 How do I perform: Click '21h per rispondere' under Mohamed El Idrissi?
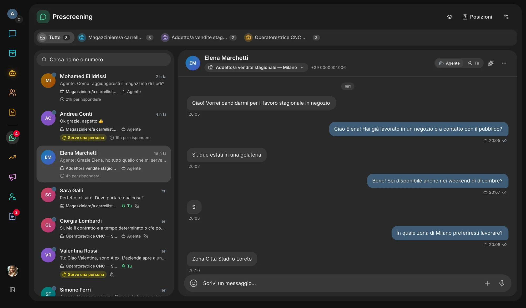tap(80, 99)
